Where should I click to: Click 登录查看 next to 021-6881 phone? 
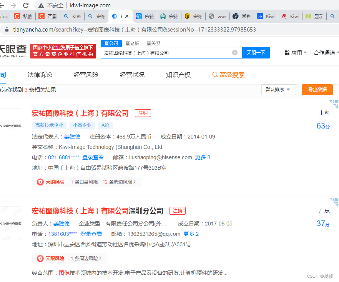point(93,158)
